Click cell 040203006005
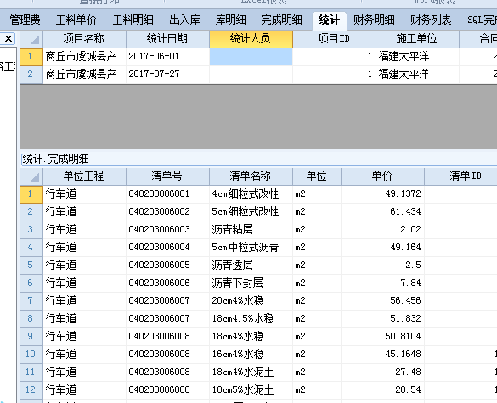The image size is (497, 403). point(167,266)
